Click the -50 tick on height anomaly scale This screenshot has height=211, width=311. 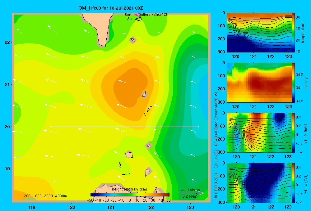point(90,200)
